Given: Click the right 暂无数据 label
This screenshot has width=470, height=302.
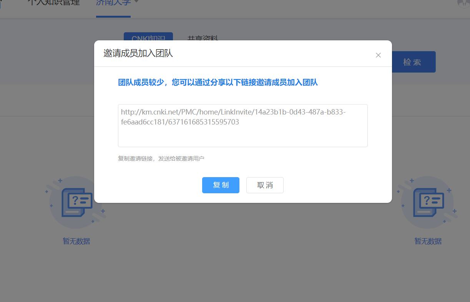Looking at the screenshot, I should 428,241.
